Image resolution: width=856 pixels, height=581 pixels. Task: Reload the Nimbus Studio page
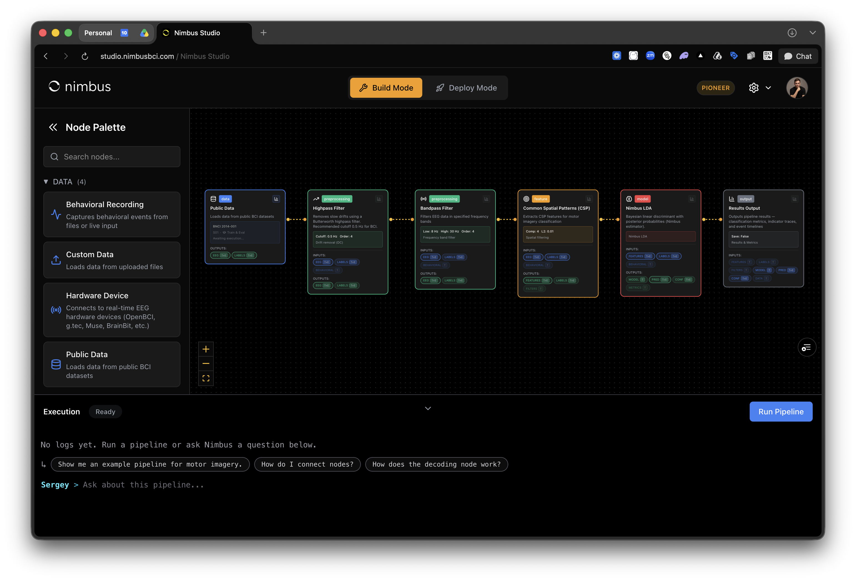85,56
